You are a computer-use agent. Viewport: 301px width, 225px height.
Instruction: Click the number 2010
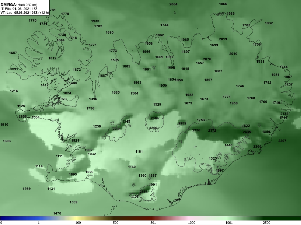click(x=233, y=54)
